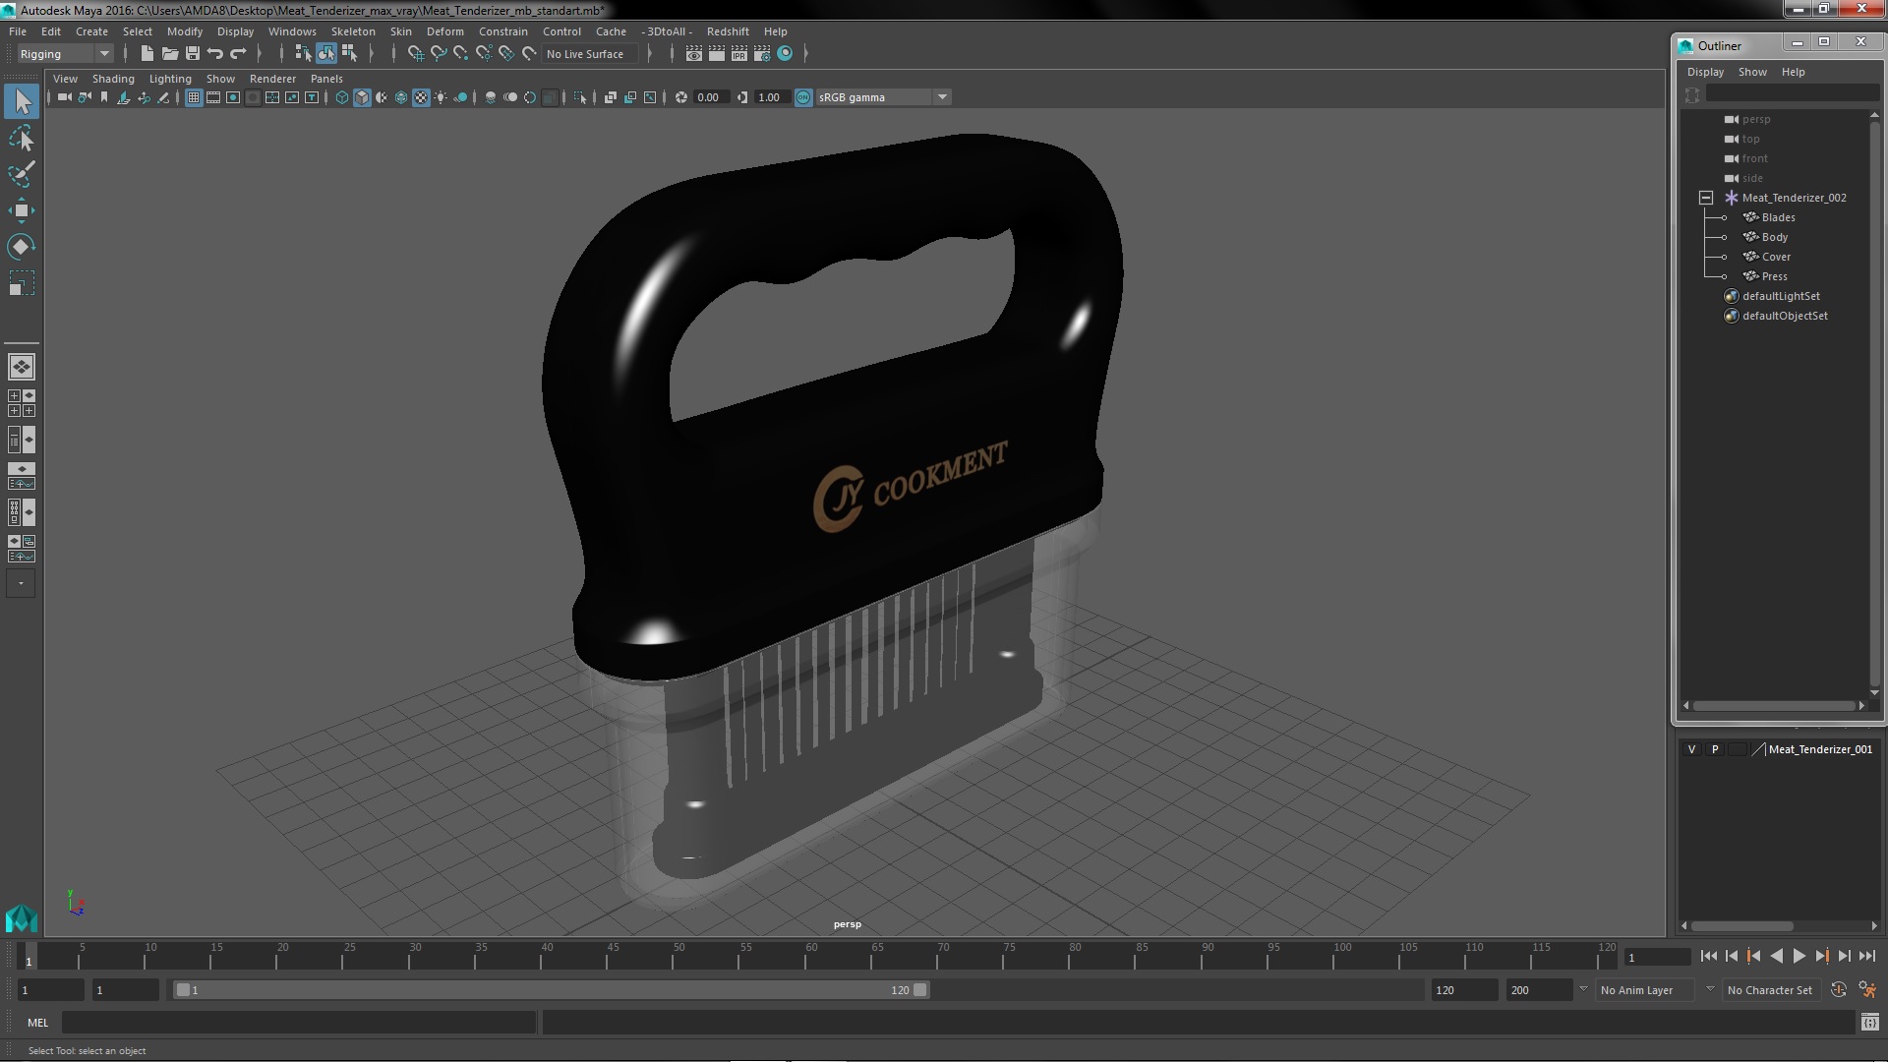
Task: Render the current frame
Action: (x=717, y=54)
